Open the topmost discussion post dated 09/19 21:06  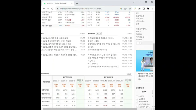click(101, 38)
